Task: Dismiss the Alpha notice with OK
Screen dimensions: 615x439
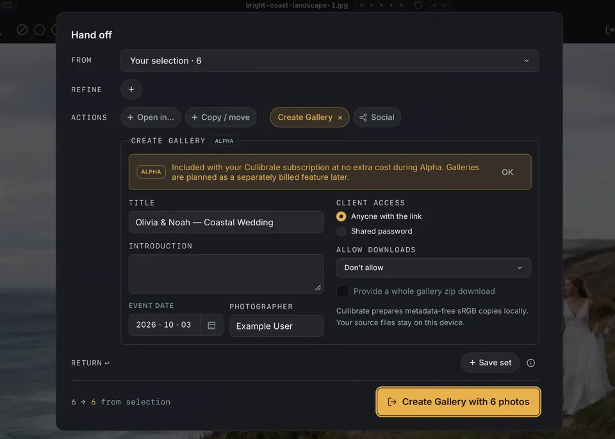Action: (507, 172)
